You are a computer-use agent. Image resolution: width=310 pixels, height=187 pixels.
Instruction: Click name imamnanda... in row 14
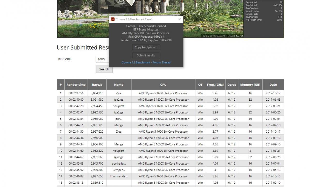click(x=119, y=176)
